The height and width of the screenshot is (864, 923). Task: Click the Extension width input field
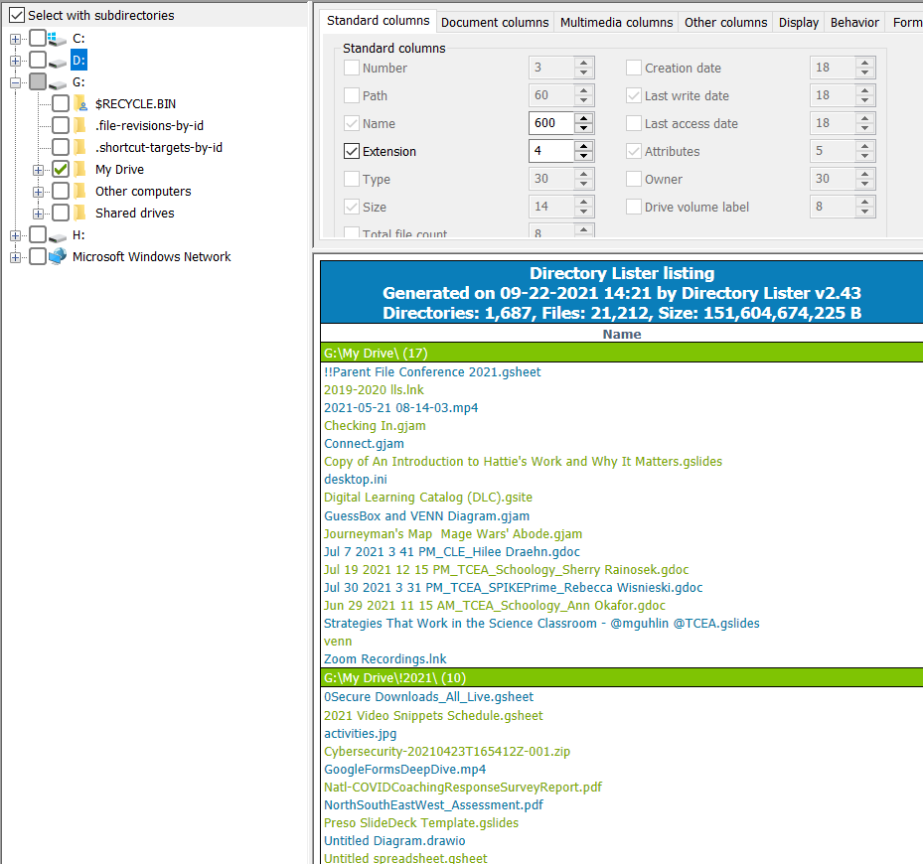pyautogui.click(x=551, y=151)
